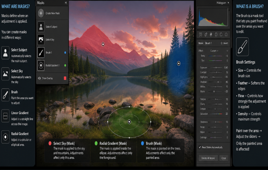This screenshot has height=170, width=268.
Task: Click the Select Sky icon in left guide
Action: pyautogui.click(x=5, y=74)
